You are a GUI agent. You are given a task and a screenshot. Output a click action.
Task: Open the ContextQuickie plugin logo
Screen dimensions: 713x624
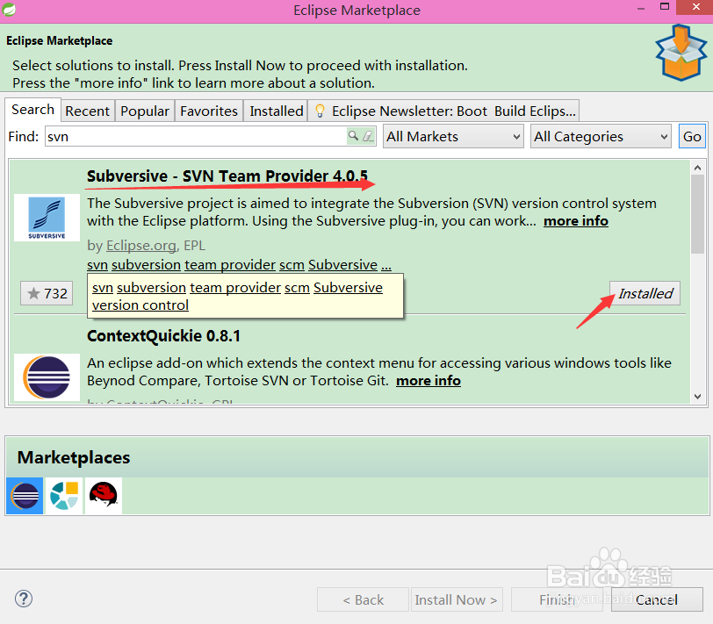(x=47, y=377)
